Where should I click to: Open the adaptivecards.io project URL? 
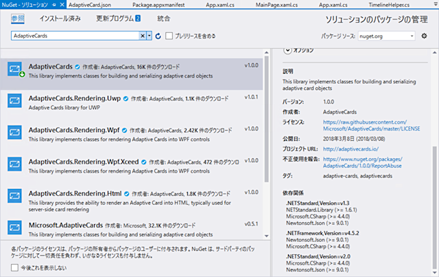[351, 149]
